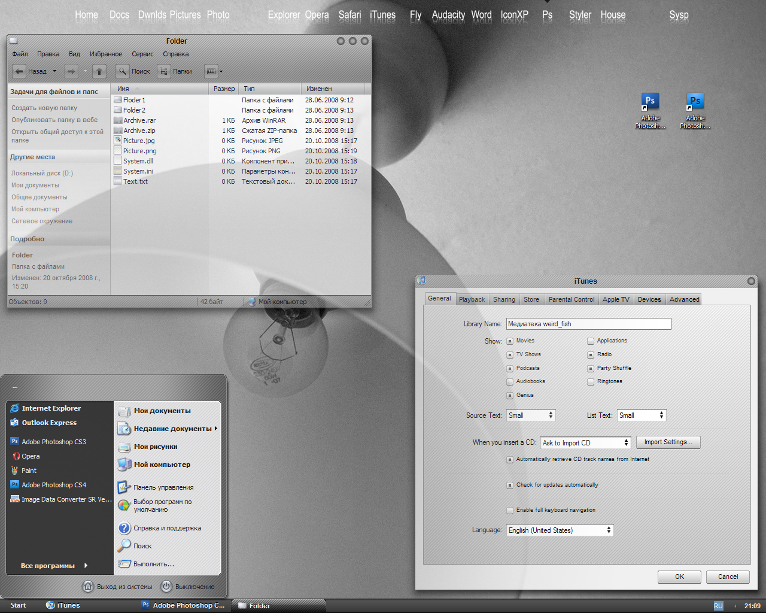Image resolution: width=766 pixels, height=613 pixels.
Task: Switch to the Sharing tab
Action: coord(504,299)
